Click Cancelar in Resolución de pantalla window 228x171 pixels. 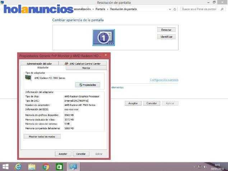click(x=152, y=103)
